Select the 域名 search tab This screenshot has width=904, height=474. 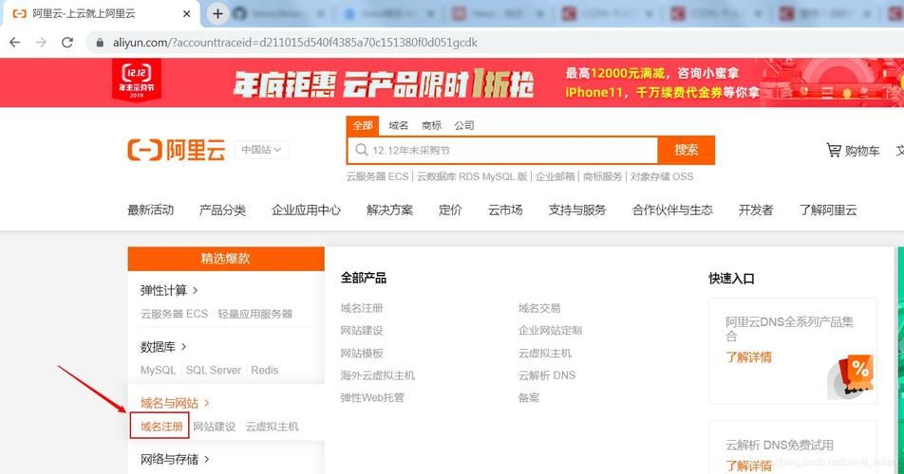tap(399, 125)
